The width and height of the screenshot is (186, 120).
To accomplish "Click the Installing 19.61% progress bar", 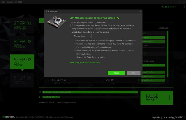I will pos(90,97).
